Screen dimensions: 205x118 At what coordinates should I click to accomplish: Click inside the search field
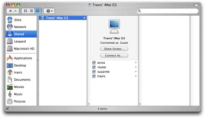click(168, 11)
